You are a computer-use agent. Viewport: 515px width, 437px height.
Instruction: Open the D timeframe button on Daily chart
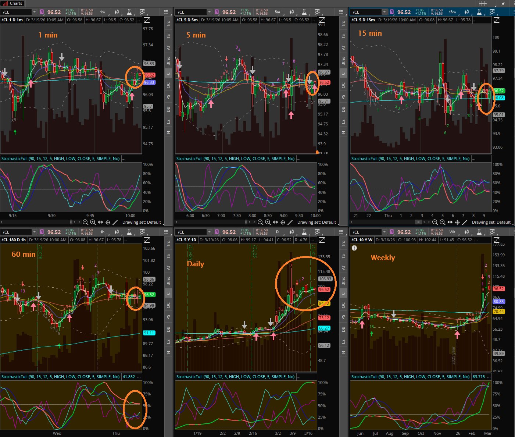pyautogui.click(x=277, y=232)
